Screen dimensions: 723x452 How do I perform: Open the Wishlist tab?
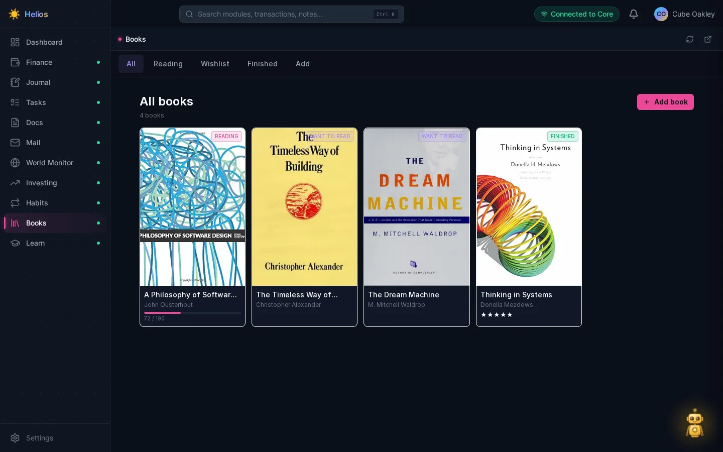[x=215, y=64]
